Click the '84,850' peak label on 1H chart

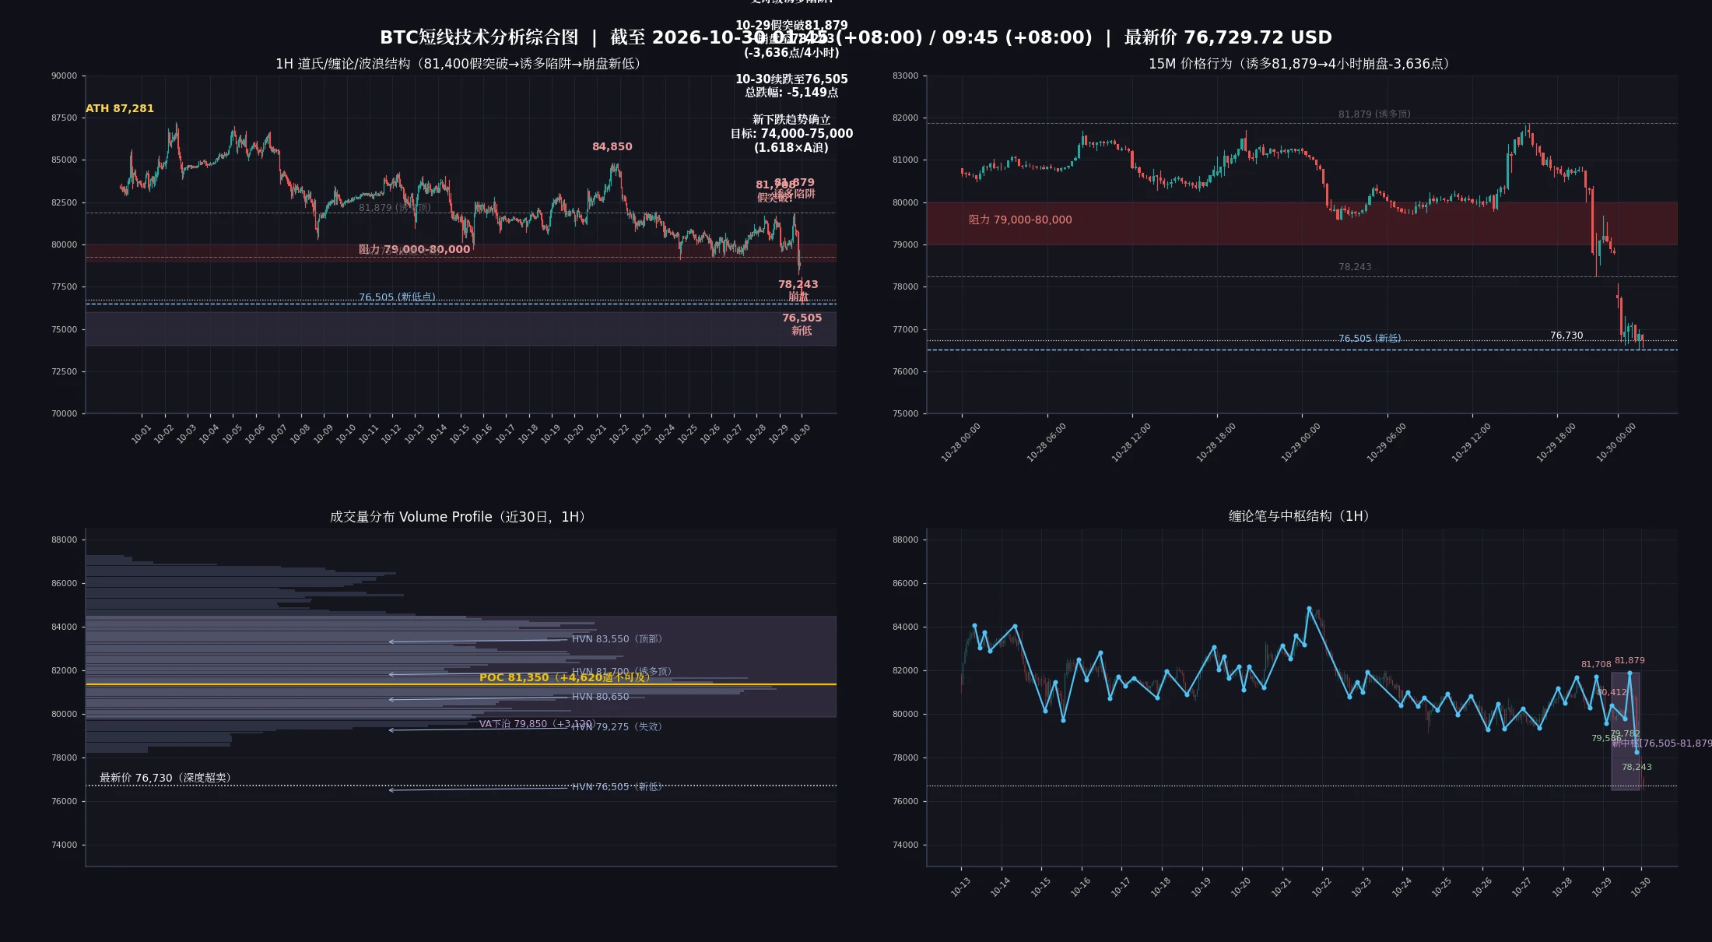pos(612,146)
